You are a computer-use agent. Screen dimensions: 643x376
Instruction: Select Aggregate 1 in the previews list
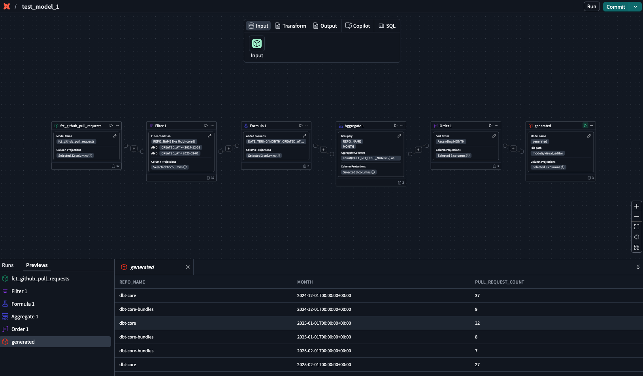(25, 317)
